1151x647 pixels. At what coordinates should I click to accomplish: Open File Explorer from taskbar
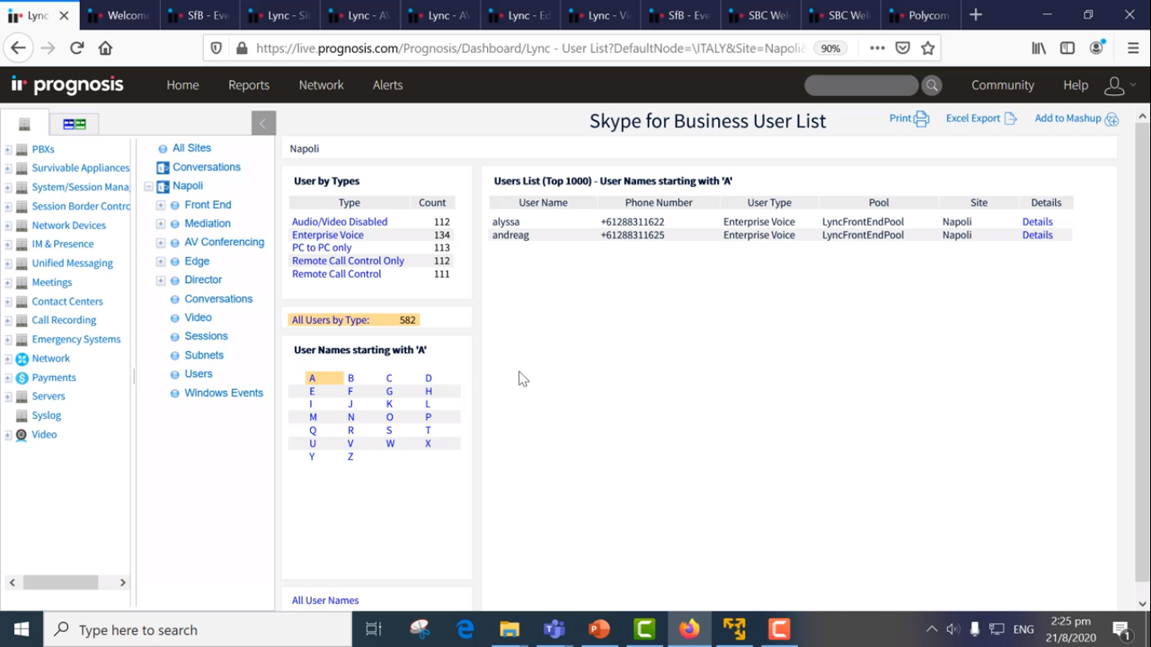pos(509,629)
